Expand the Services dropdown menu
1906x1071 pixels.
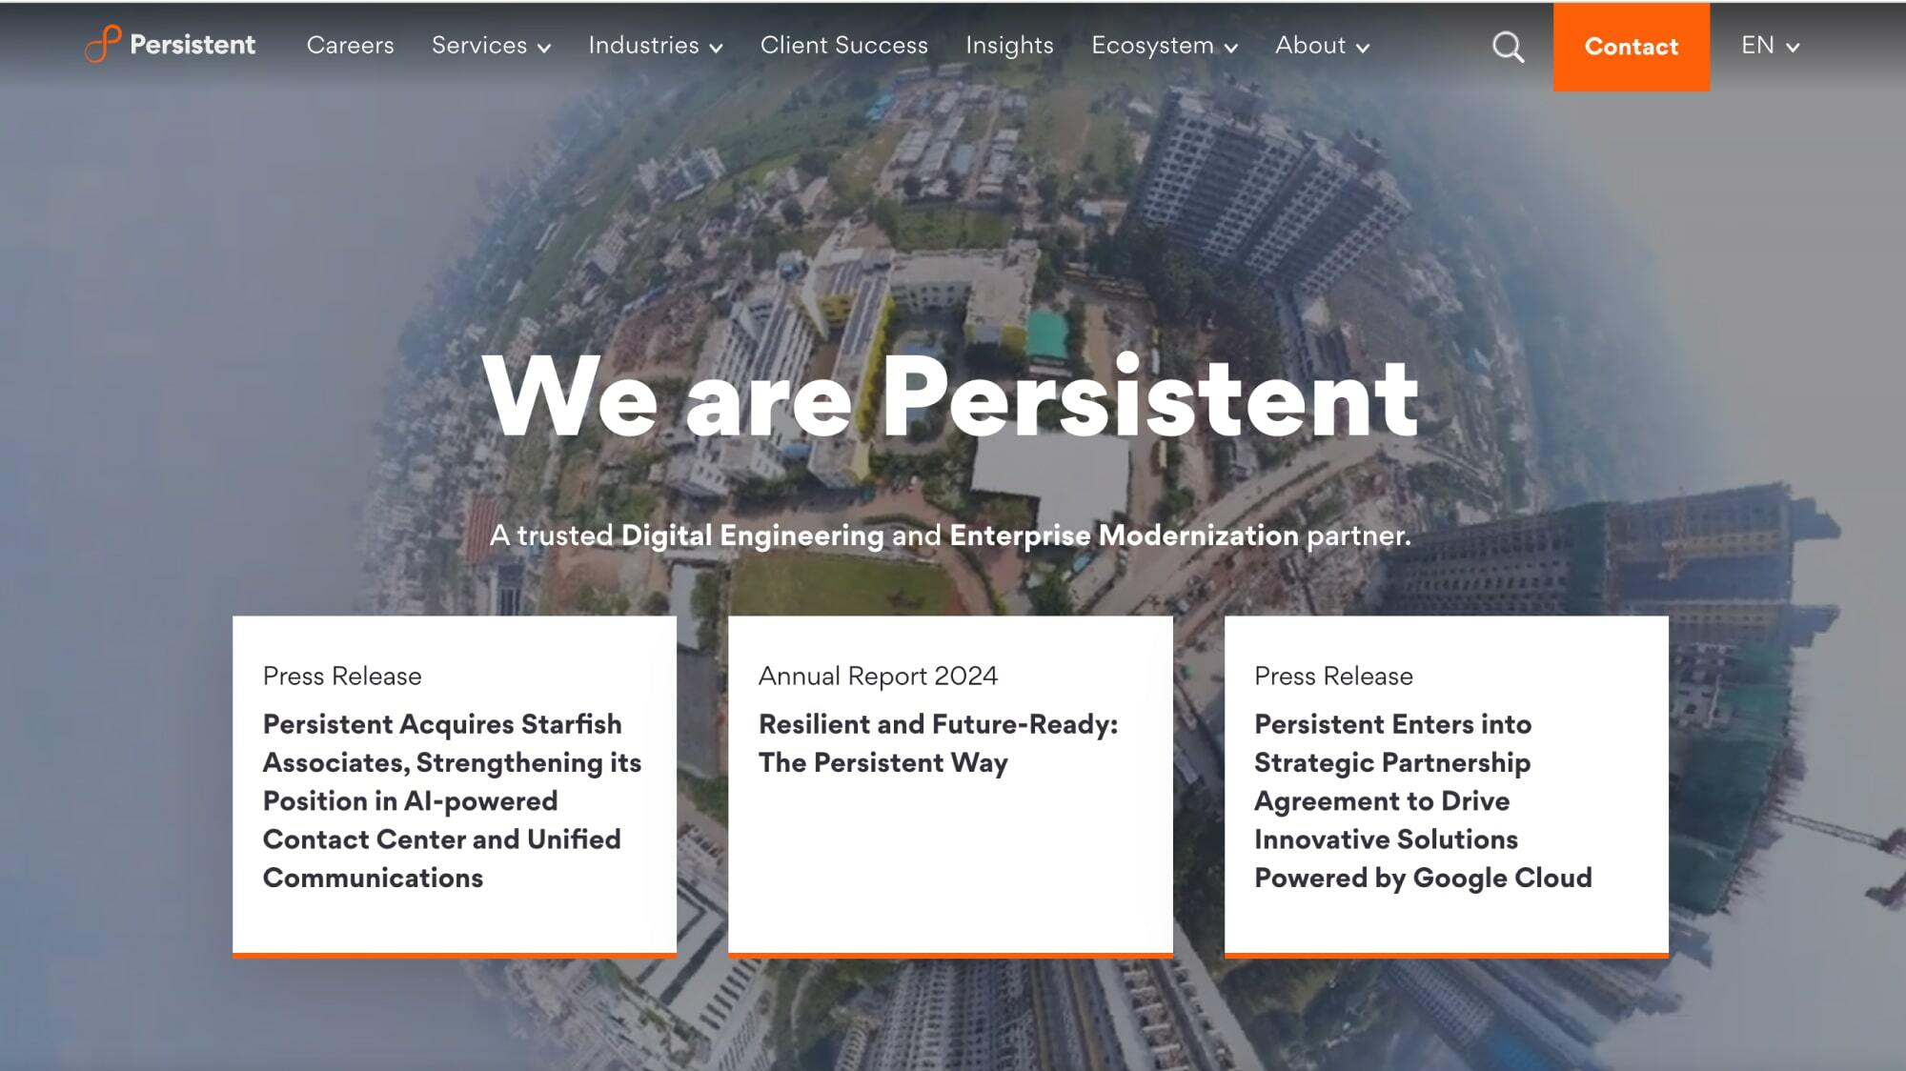pyautogui.click(x=491, y=46)
